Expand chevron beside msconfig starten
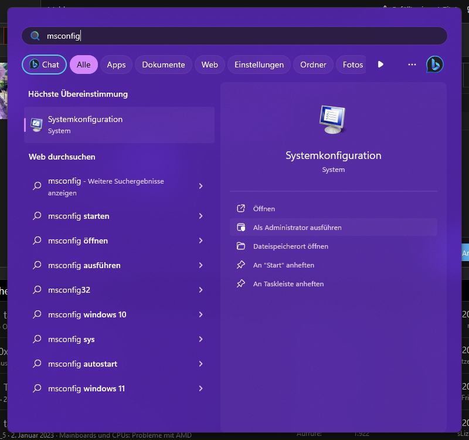 (x=200, y=216)
